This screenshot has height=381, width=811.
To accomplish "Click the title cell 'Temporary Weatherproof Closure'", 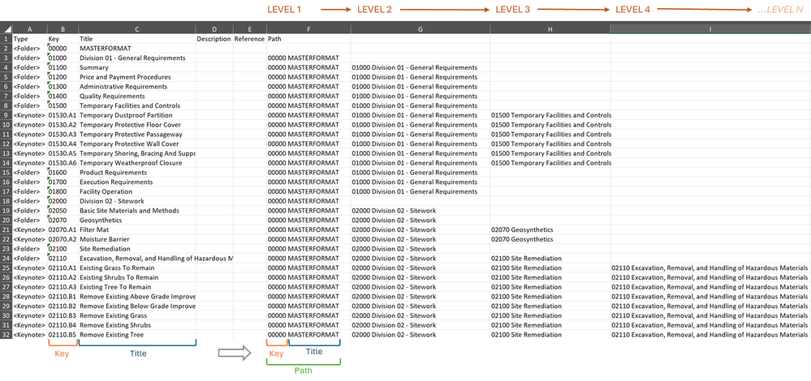I will tap(137, 163).
